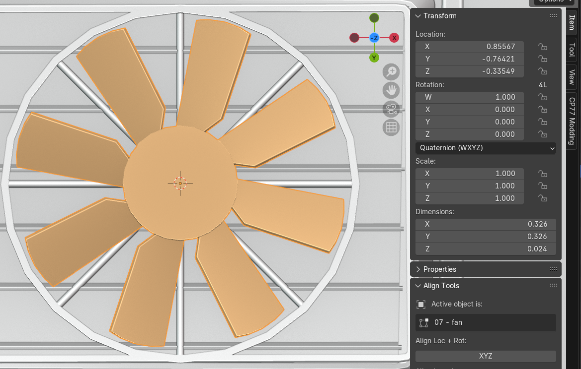Click the pan hand viewport icon

tap(391, 90)
